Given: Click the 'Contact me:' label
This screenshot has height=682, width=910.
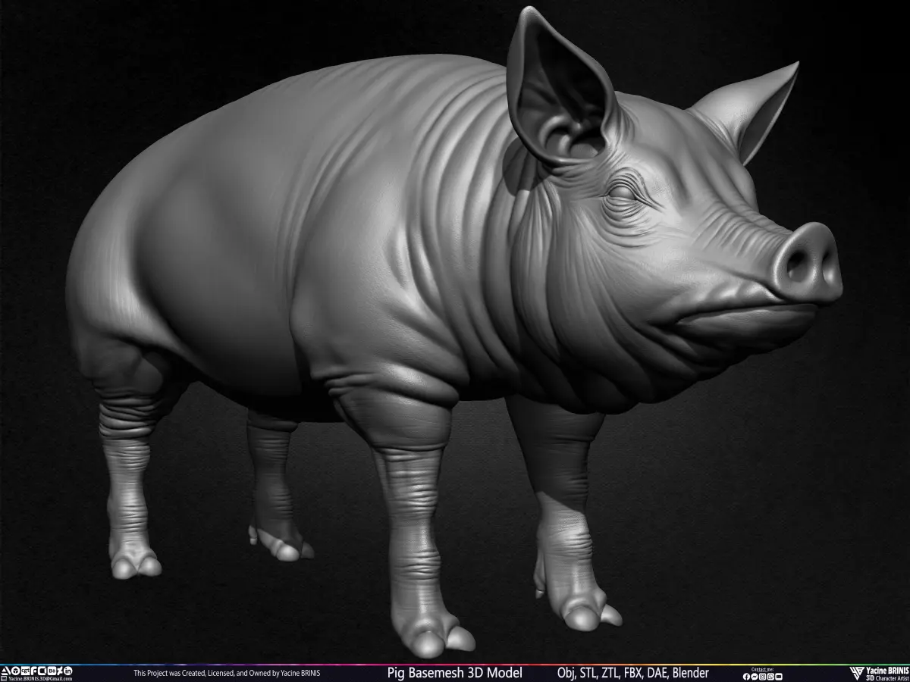Looking at the screenshot, I should click(762, 669).
